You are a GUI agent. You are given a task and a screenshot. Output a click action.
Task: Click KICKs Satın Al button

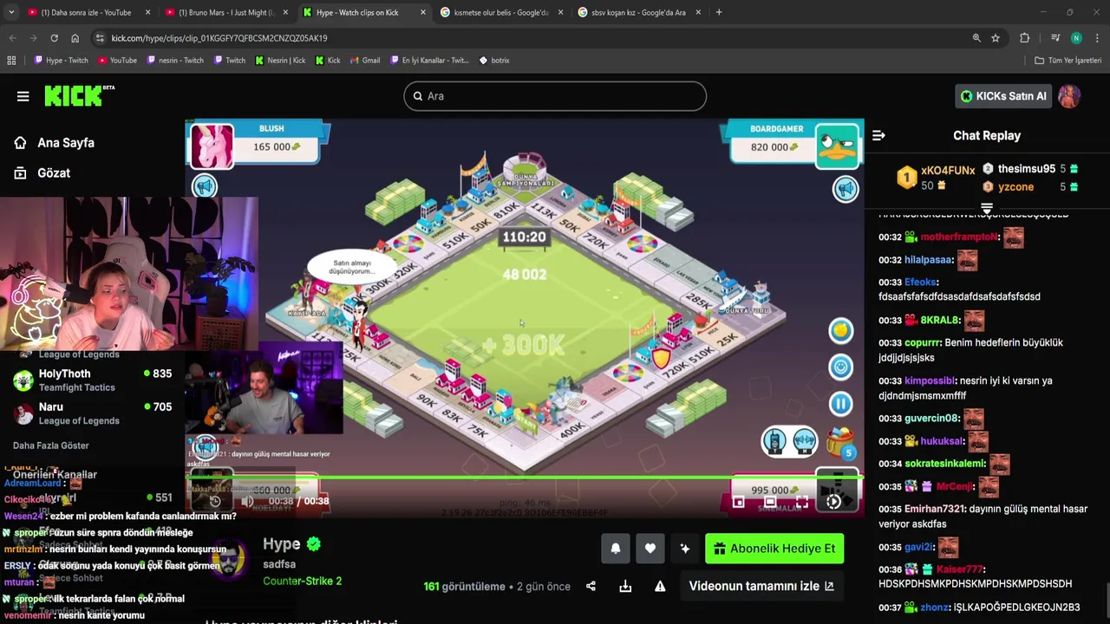[x=1003, y=96]
